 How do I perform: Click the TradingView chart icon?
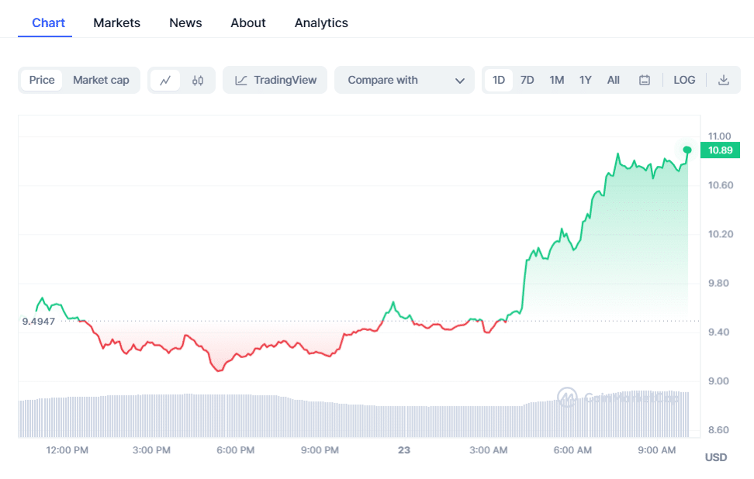241,80
